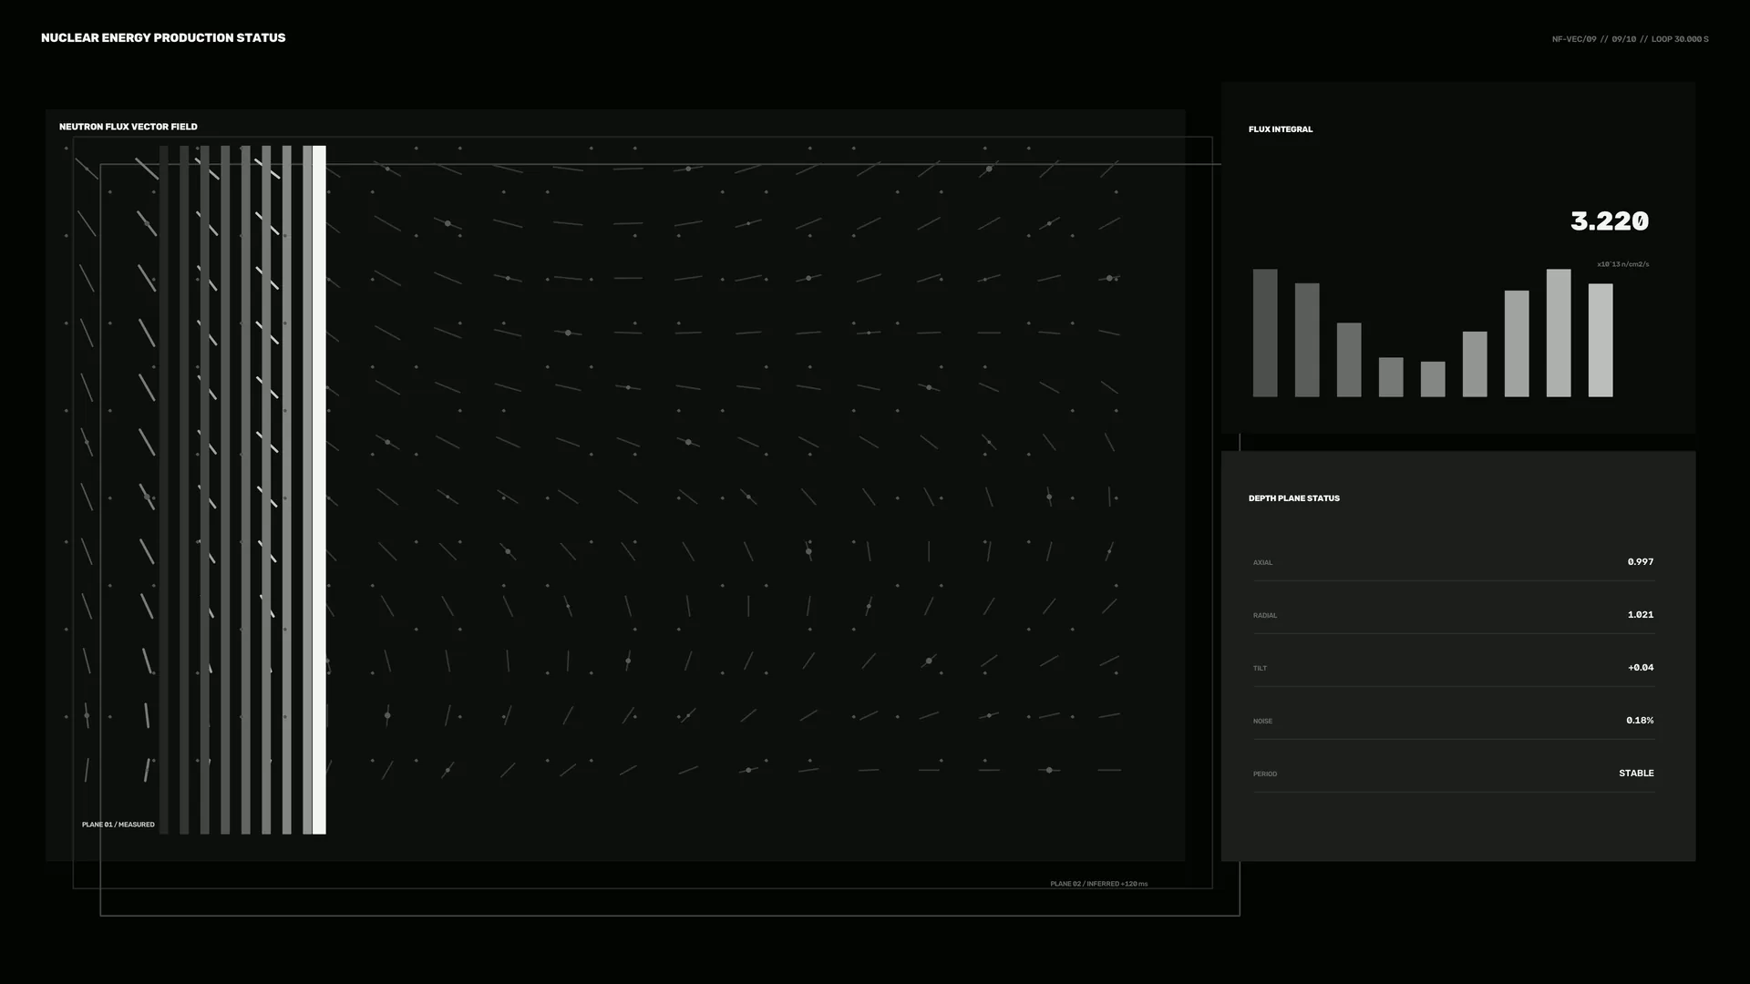Viewport: 1750px width, 984px height.
Task: Select the AXIAL row label
Action: click(x=1262, y=563)
